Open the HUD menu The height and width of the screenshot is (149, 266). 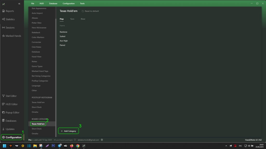(42, 3)
